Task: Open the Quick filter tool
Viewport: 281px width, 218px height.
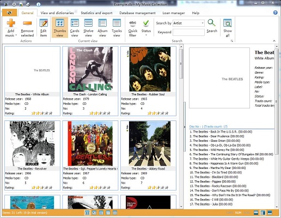Action: (133, 28)
